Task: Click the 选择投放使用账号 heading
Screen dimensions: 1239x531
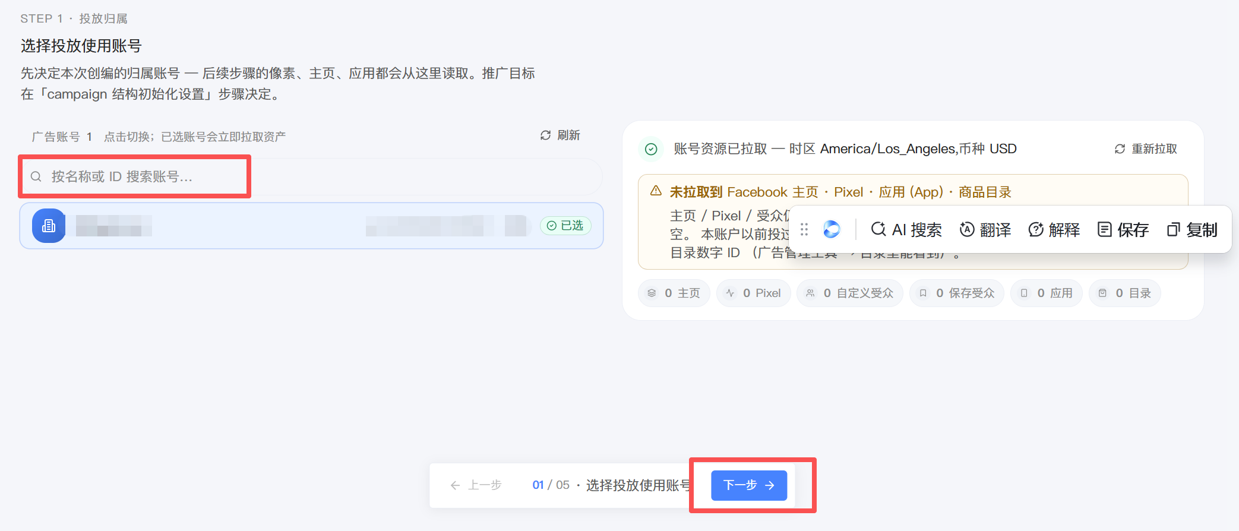Action: tap(81, 46)
